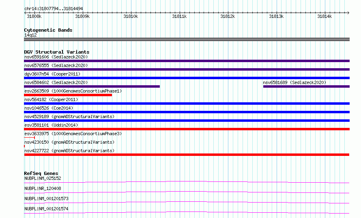The image size is (361, 218).
Task: Open NUBPL|NM_001201574 gene label
Action: click(x=46, y=209)
